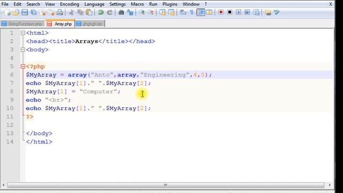Click the horizontal scrollbar left arrow
Viewport: 343px width, 193px height.
tap(3, 185)
